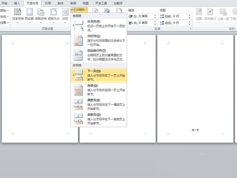This screenshot has height=178, width=237.
Task: Decrease spacing after (段后) with down arrow
Action: [x=189, y=24]
